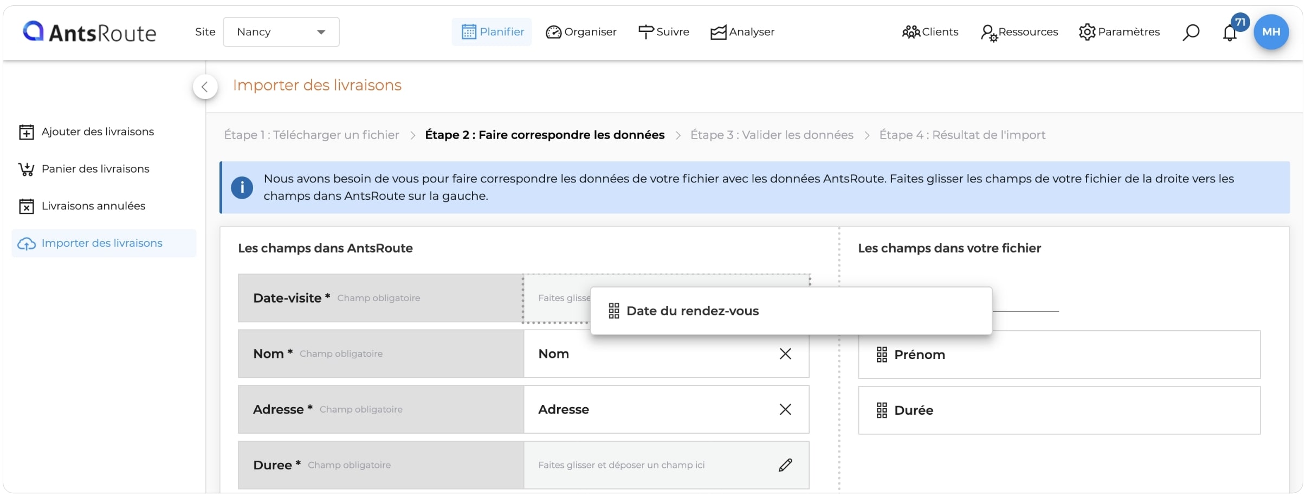Click the pencil edit icon in Duree row
The height and width of the screenshot is (497, 1306).
coord(785,465)
